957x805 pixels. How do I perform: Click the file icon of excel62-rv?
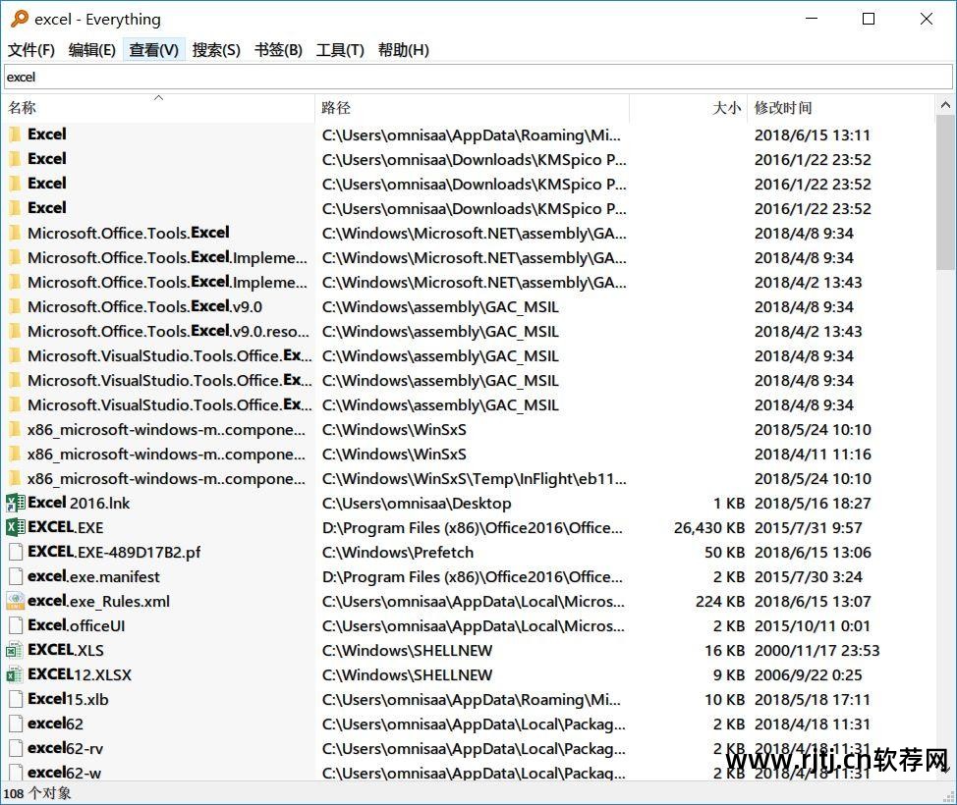click(x=16, y=748)
